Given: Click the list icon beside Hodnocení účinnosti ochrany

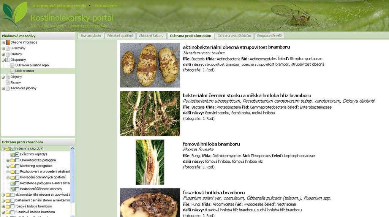Looking at the screenshot, I should coord(13,189).
